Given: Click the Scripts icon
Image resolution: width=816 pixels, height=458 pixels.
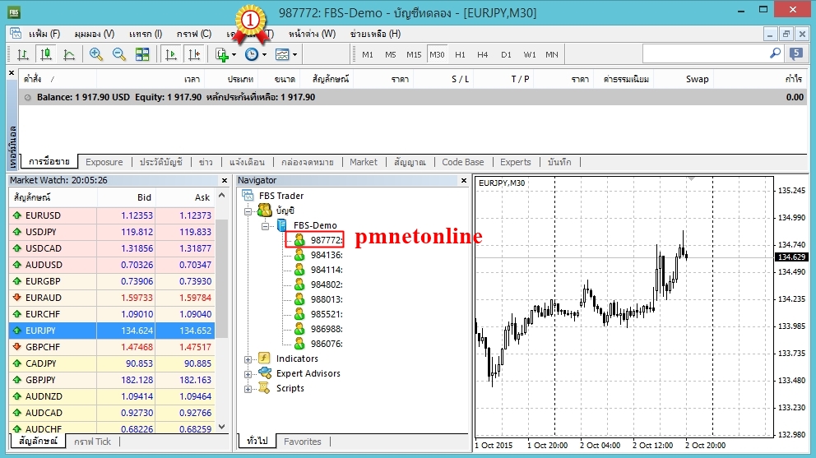Looking at the screenshot, I should (x=264, y=388).
